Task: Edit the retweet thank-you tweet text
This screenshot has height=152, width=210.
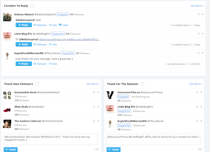Action: click(154, 139)
